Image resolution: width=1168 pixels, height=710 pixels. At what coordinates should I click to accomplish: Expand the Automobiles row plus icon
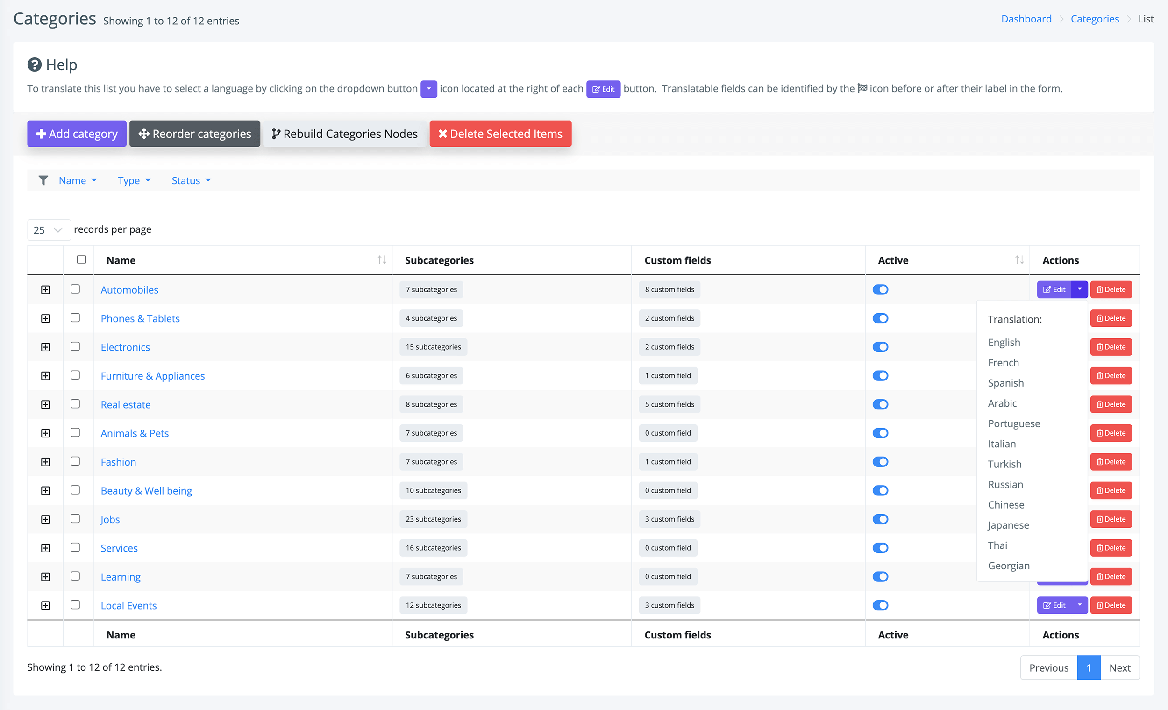click(x=45, y=289)
